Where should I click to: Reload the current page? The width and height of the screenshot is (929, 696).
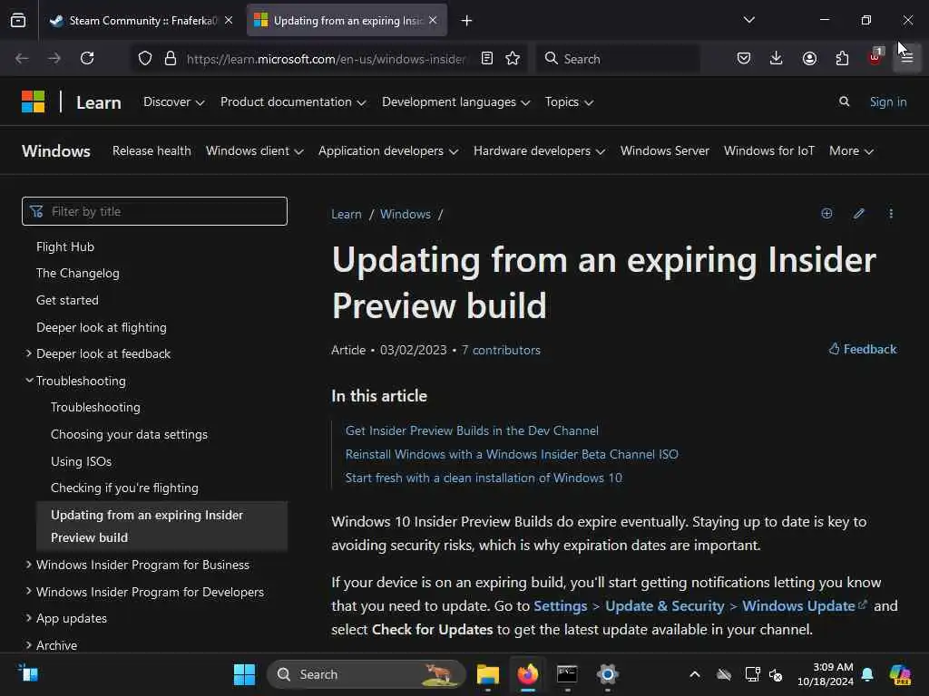[x=87, y=58]
